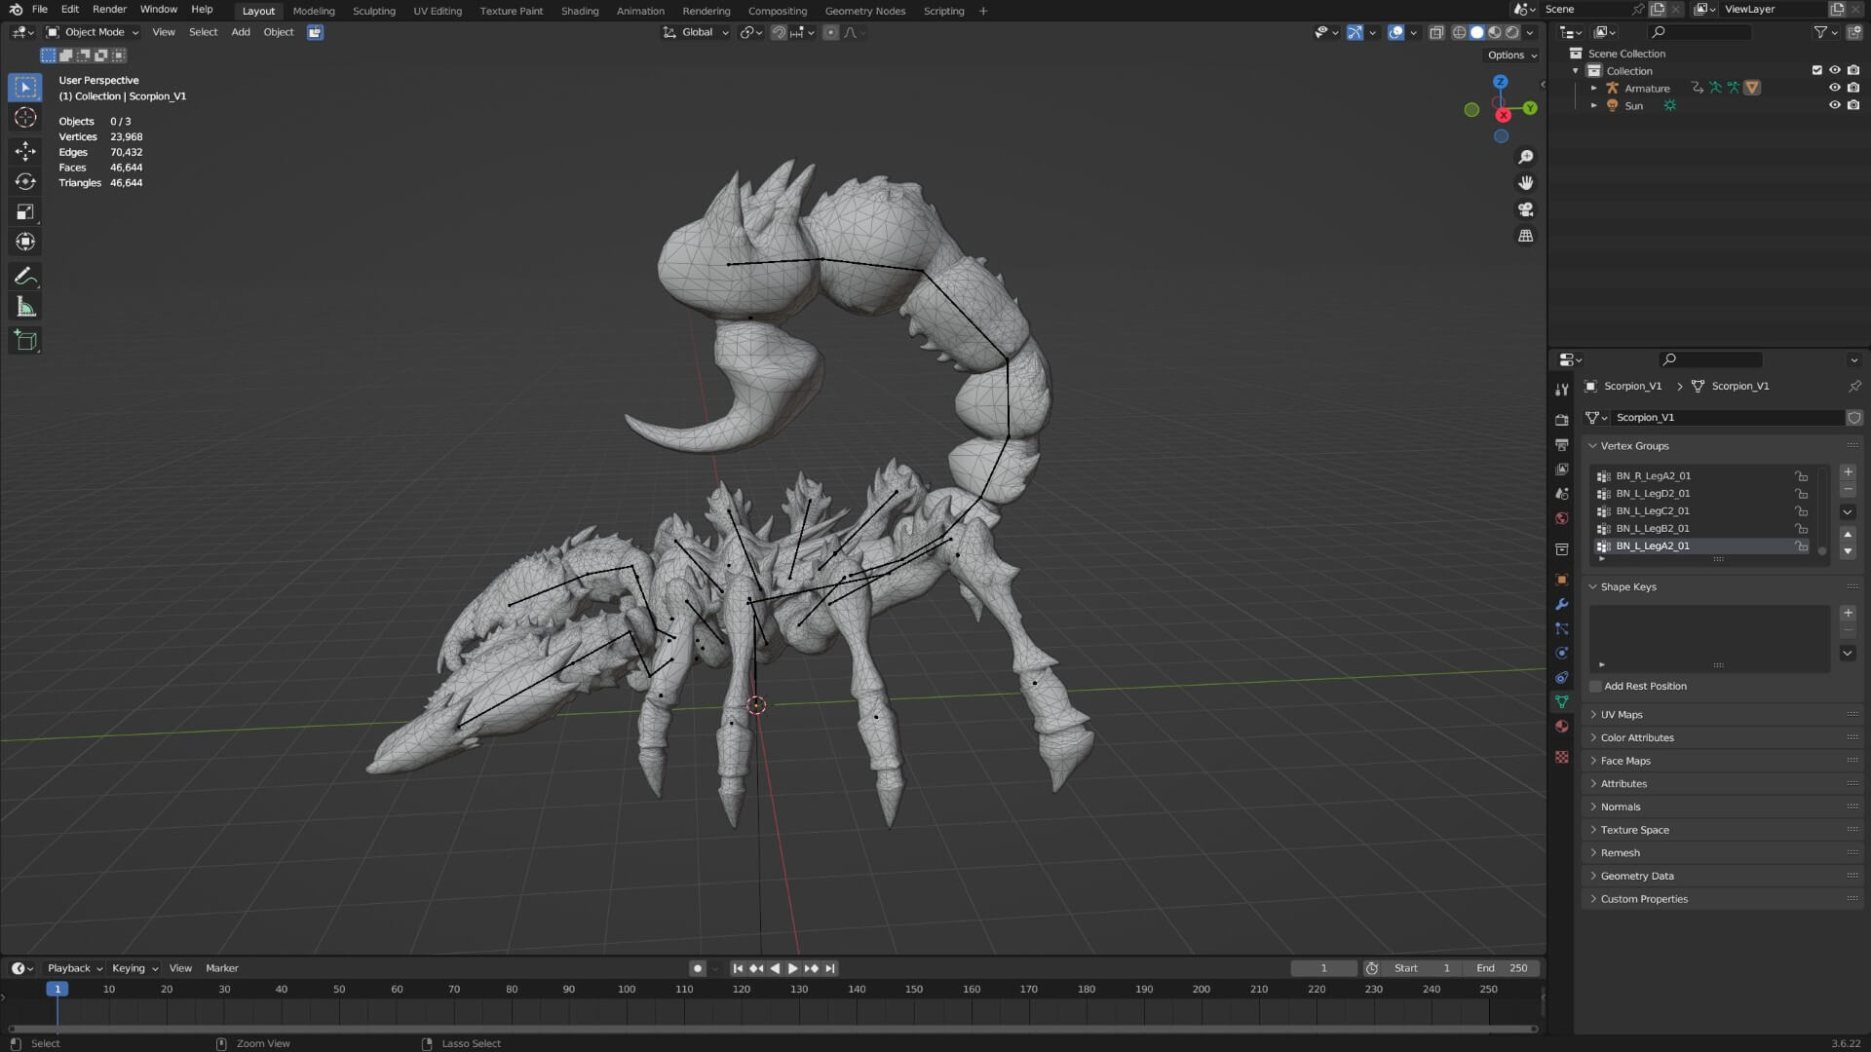This screenshot has height=1052, width=1871.
Task: Open the Modifier properties wrench tab
Action: 1562,604
